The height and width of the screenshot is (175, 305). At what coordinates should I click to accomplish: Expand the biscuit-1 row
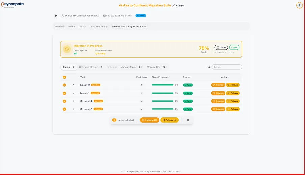pos(73,93)
